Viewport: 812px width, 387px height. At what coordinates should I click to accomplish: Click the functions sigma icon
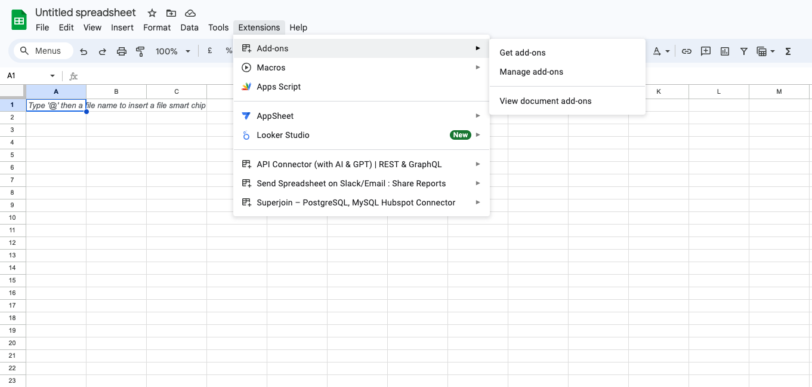[x=788, y=51]
